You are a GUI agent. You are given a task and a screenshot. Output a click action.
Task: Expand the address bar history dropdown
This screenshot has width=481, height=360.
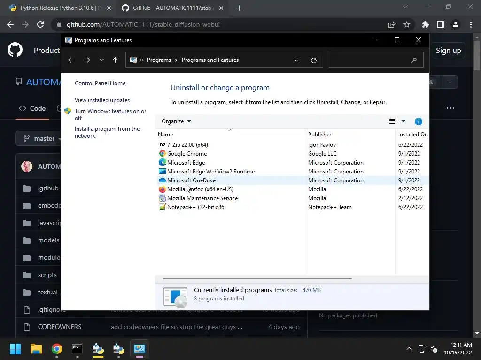(296, 60)
